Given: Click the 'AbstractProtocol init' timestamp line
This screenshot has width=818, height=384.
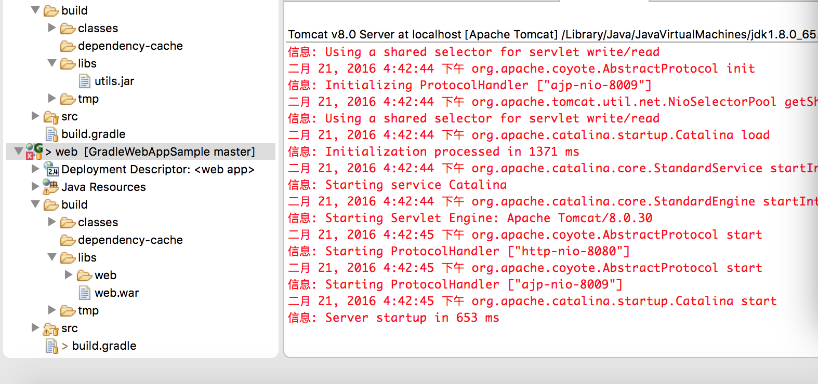Looking at the screenshot, I should tap(522, 68).
